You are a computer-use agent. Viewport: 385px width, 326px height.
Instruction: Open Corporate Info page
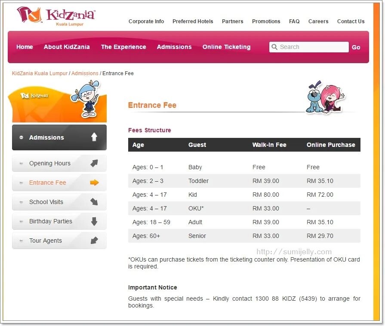coord(146,21)
